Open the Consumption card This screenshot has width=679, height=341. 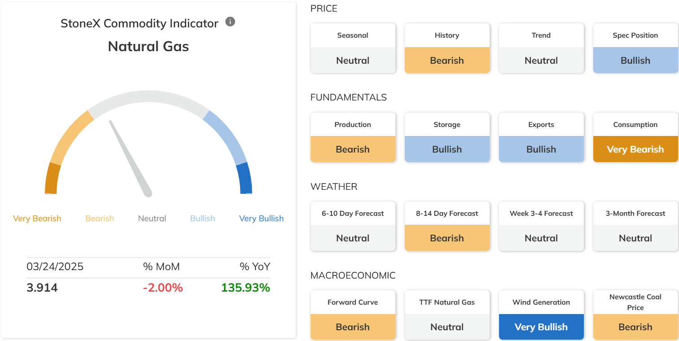635,137
